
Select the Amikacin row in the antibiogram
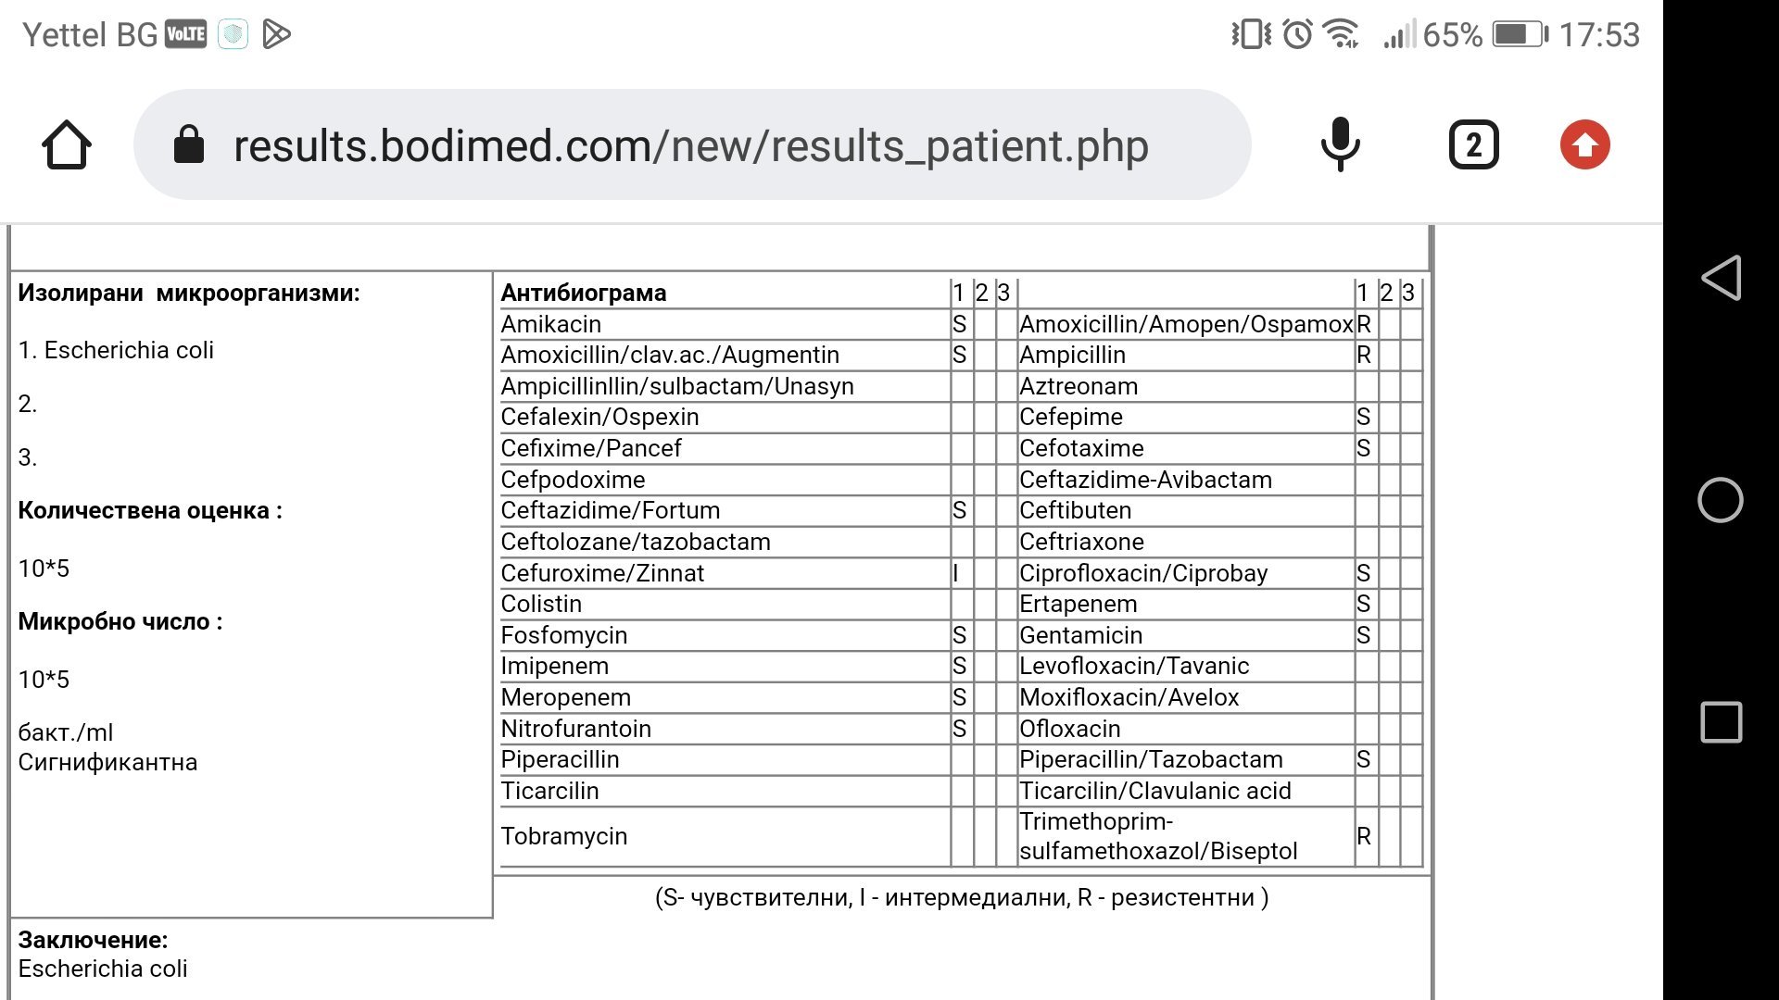551,324
